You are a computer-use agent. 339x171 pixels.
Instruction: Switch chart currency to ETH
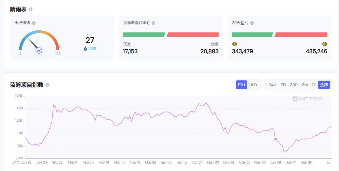tap(241, 85)
